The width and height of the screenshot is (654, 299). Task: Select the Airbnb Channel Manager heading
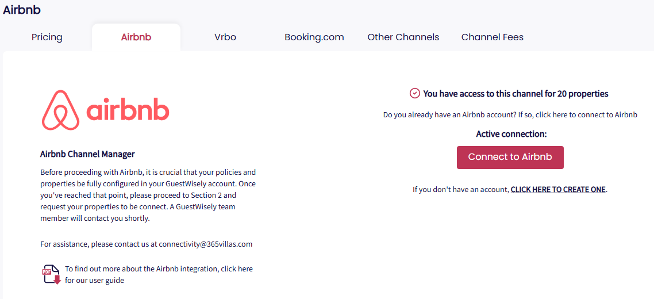coord(87,154)
